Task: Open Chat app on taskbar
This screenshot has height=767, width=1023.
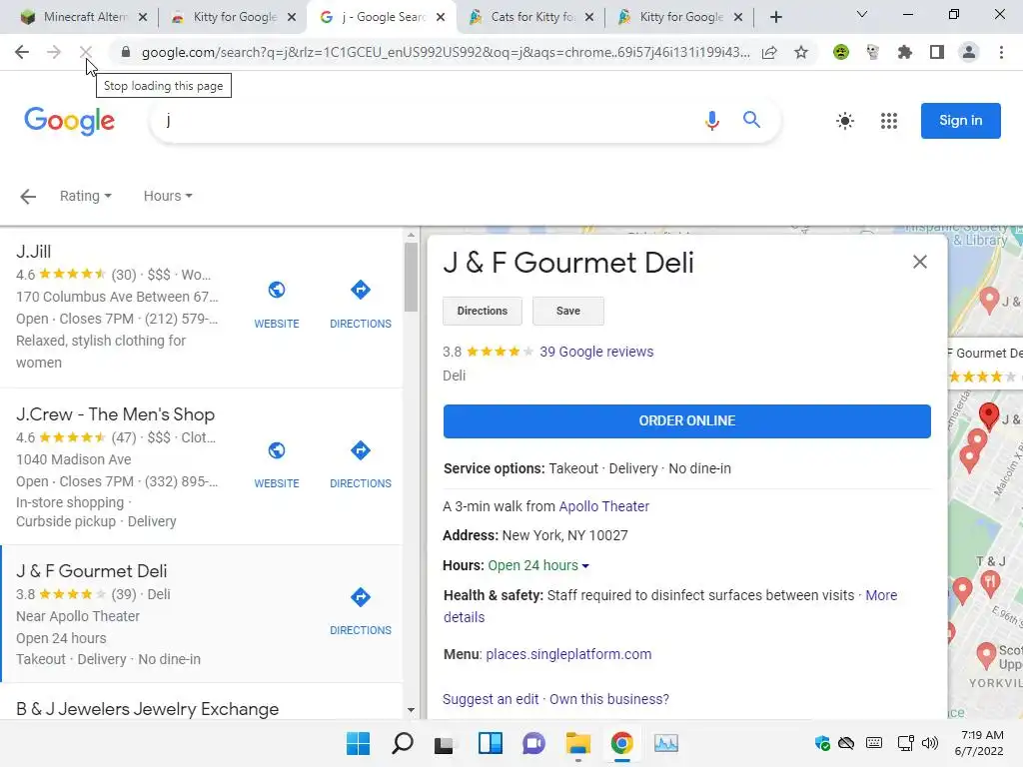Action: click(533, 743)
